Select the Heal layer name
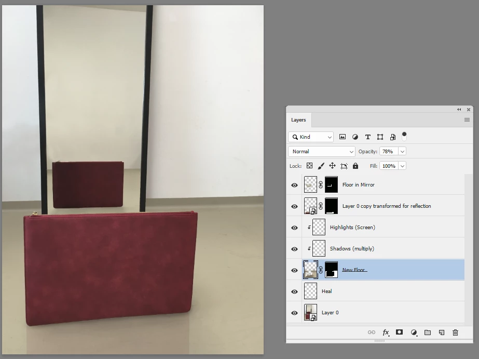The height and width of the screenshot is (359, 479). (326, 291)
